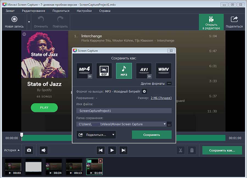
Task: Click the trash delete icon
Action: point(192,150)
